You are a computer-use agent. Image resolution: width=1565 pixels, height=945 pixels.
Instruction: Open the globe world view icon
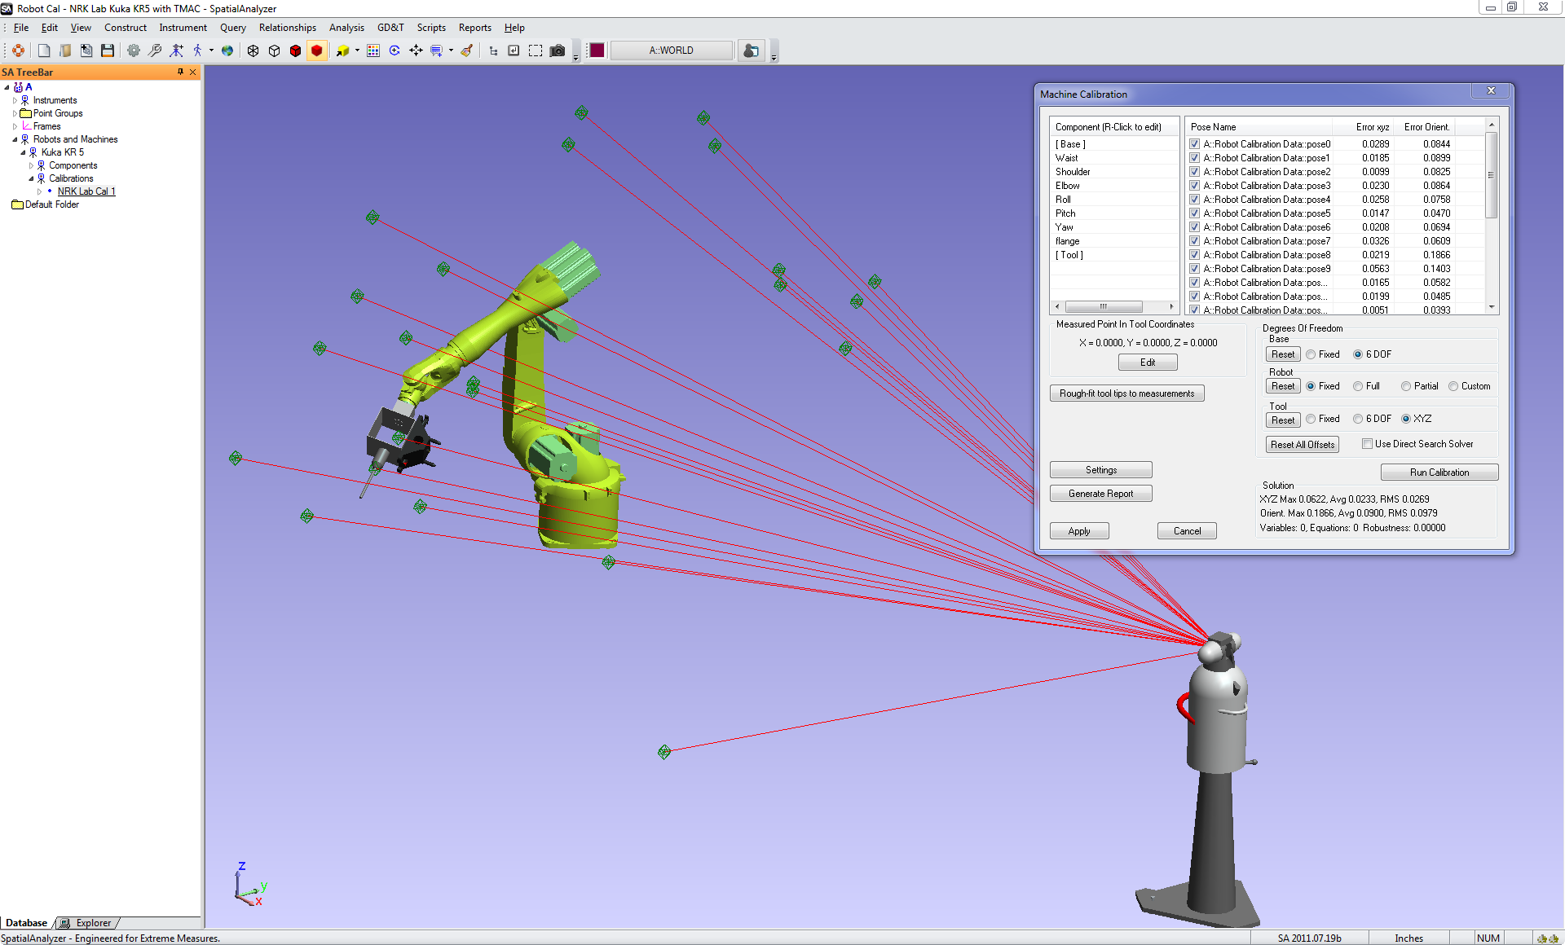pos(228,51)
